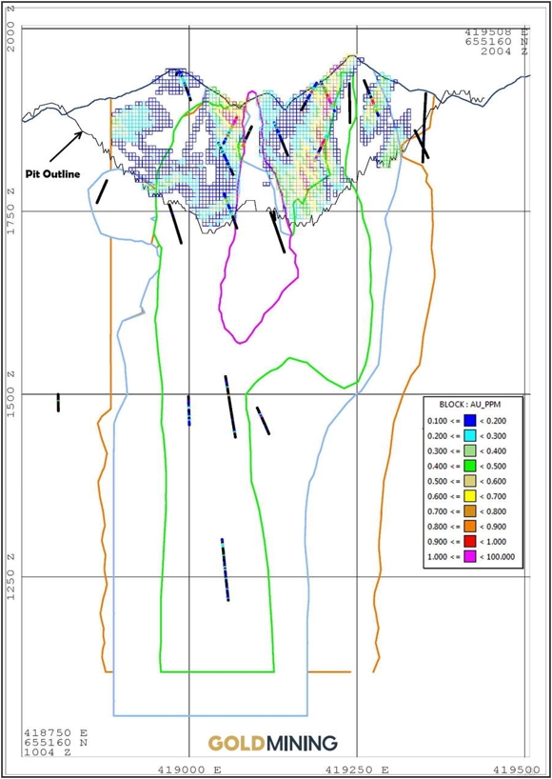Pick the brown 0.700–0.800 legend swatch

(x=471, y=511)
